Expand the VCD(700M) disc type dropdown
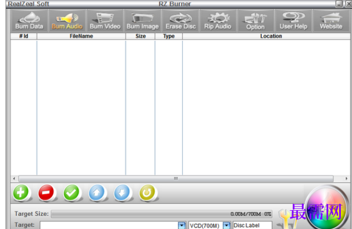Image resolution: width=352 pixels, height=229 pixels. pyautogui.click(x=227, y=225)
